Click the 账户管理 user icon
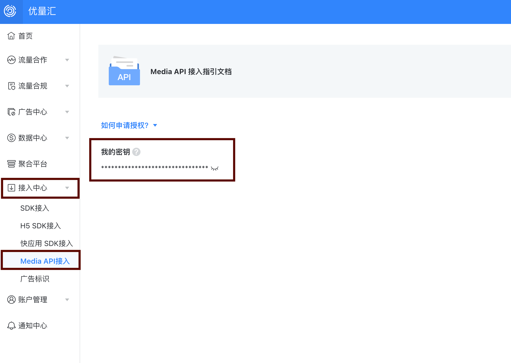This screenshot has width=511, height=363. click(11, 300)
